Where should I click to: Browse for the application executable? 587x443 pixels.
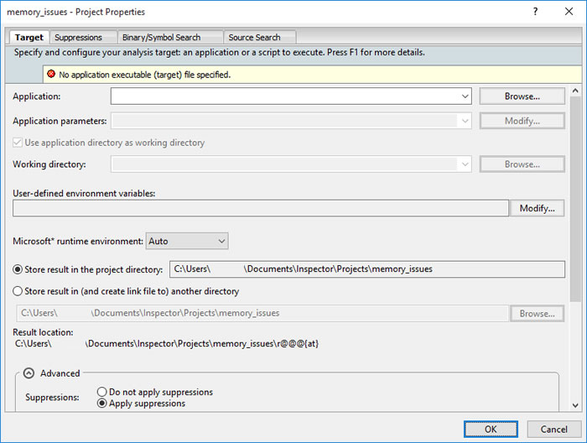(x=522, y=96)
